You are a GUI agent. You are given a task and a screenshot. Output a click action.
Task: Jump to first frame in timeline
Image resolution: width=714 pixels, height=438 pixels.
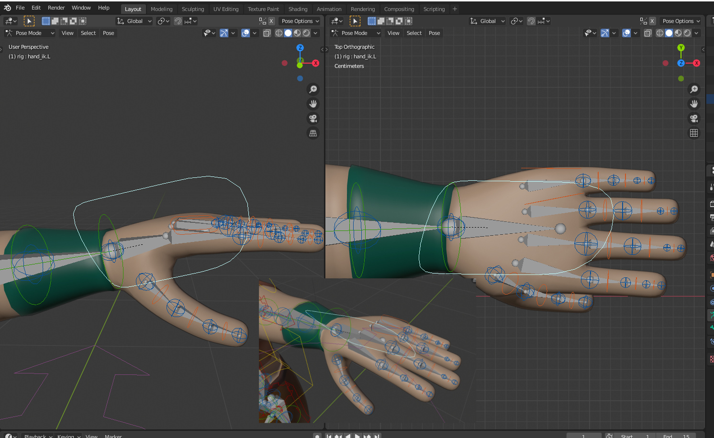tap(329, 436)
